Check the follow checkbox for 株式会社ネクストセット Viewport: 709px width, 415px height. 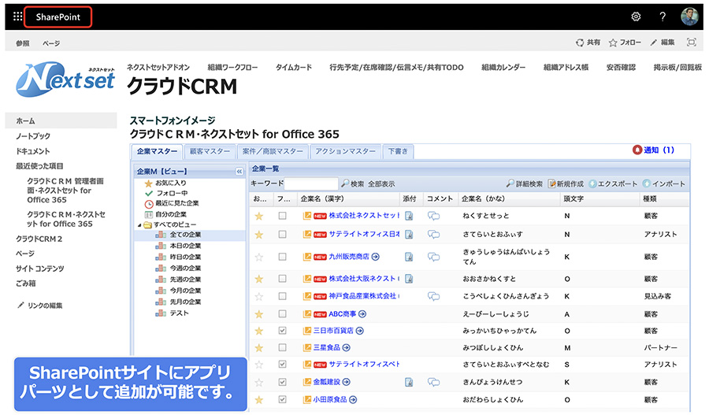point(282,215)
